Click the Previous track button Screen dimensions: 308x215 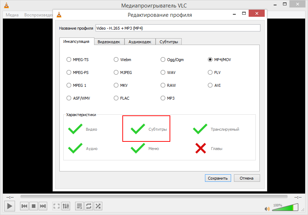pyautogui.click(x=24, y=206)
